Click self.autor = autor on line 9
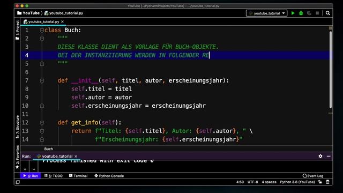 tap(101, 98)
